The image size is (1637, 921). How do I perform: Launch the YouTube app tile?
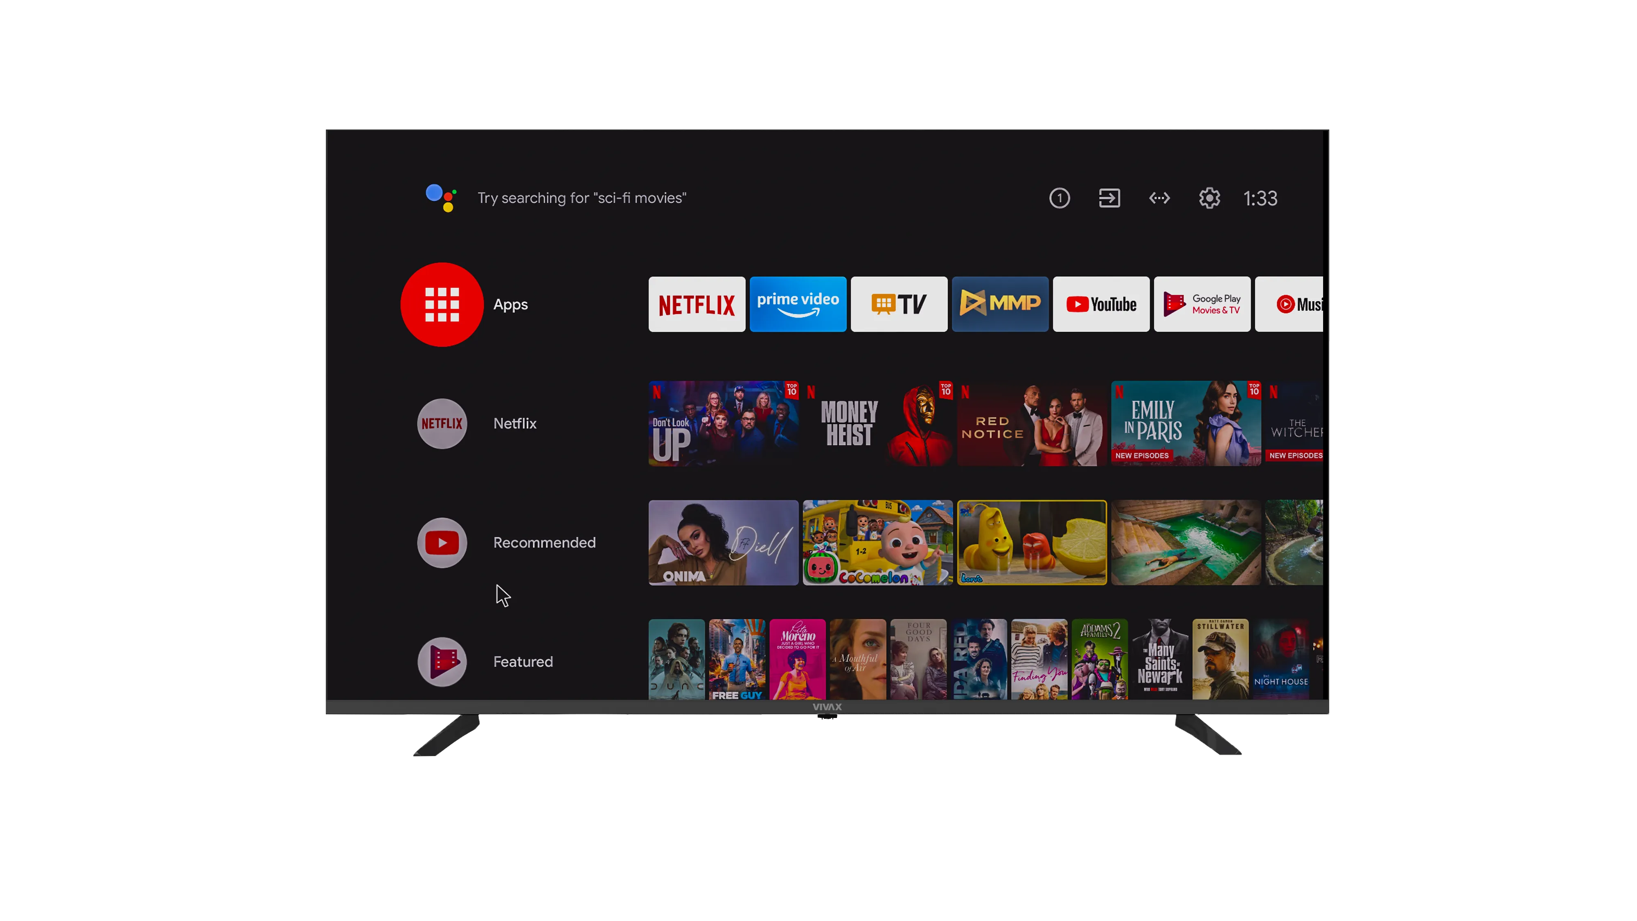(x=1100, y=305)
